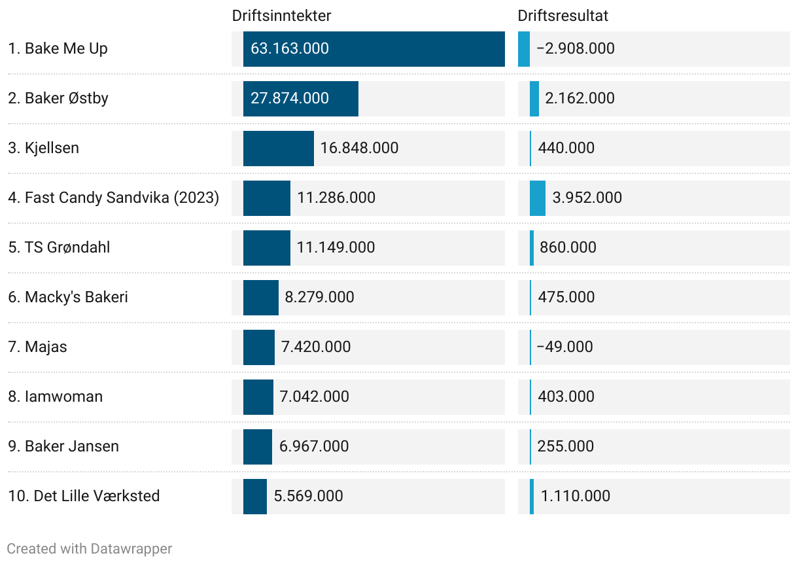This screenshot has height=564, width=798.
Task: Click the 3.952.000 result value
Action: tap(587, 198)
